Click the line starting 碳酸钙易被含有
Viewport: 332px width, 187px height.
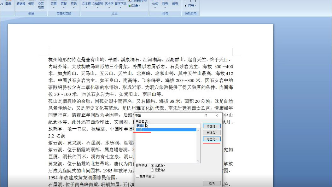click(141, 87)
